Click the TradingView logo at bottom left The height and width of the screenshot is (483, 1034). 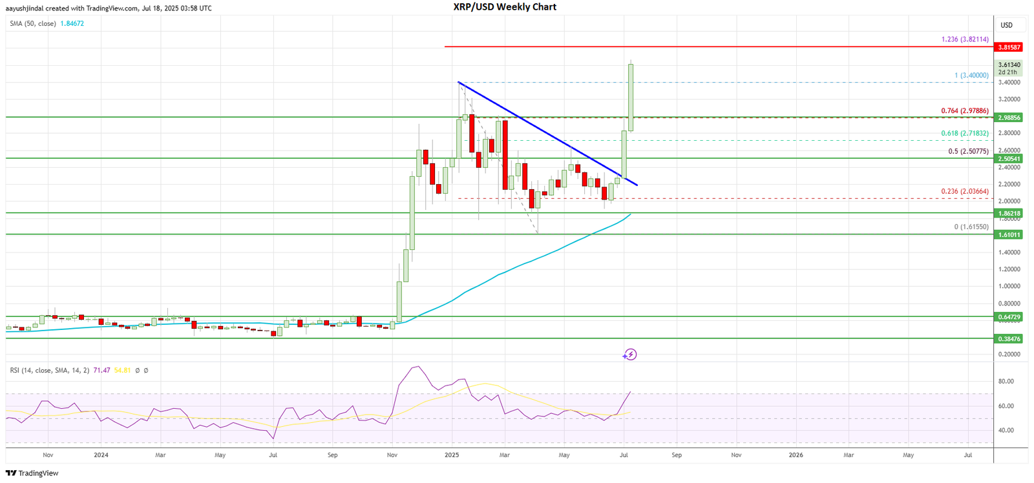(x=32, y=473)
